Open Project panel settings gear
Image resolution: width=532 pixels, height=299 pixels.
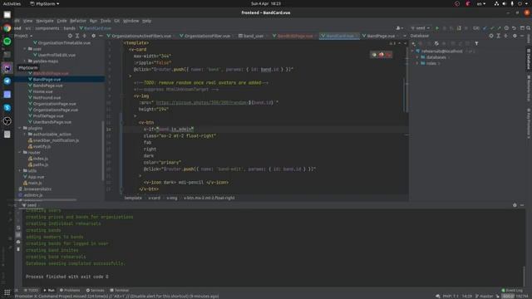click(x=94, y=36)
